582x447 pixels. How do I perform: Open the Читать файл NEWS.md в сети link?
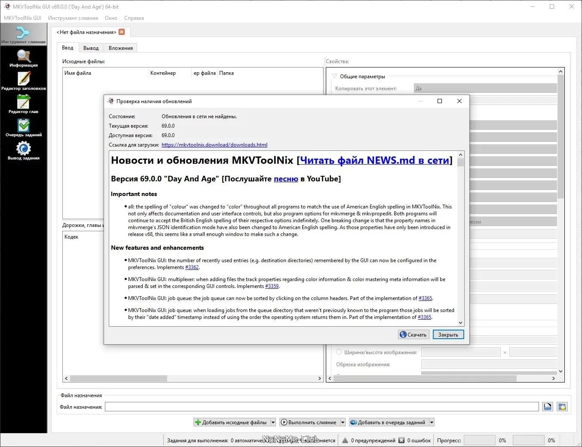tap(374, 160)
